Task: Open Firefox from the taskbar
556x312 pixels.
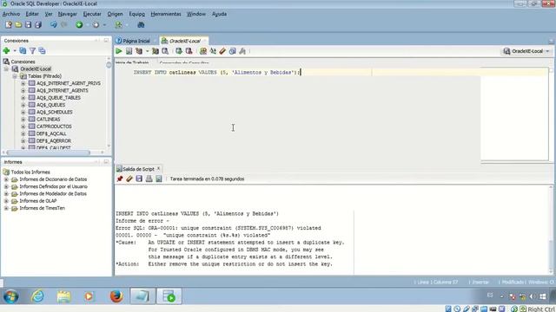Action: click(116, 296)
